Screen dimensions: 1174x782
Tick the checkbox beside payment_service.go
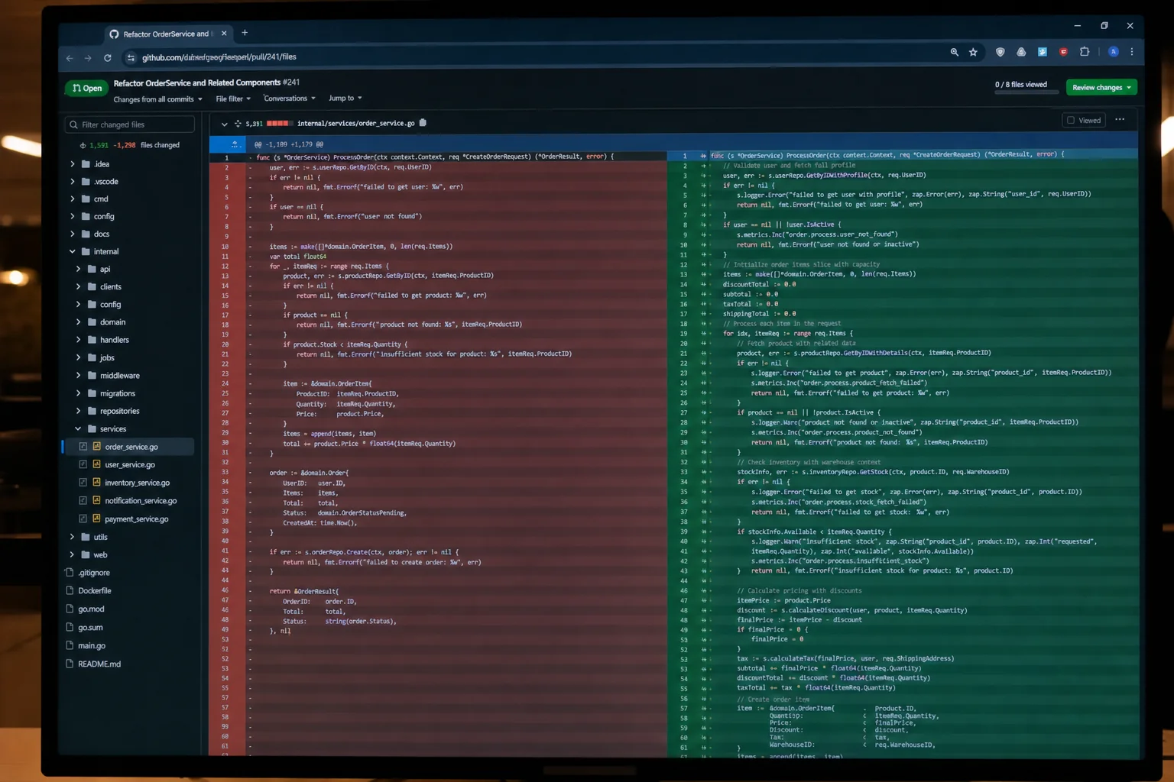pos(83,519)
